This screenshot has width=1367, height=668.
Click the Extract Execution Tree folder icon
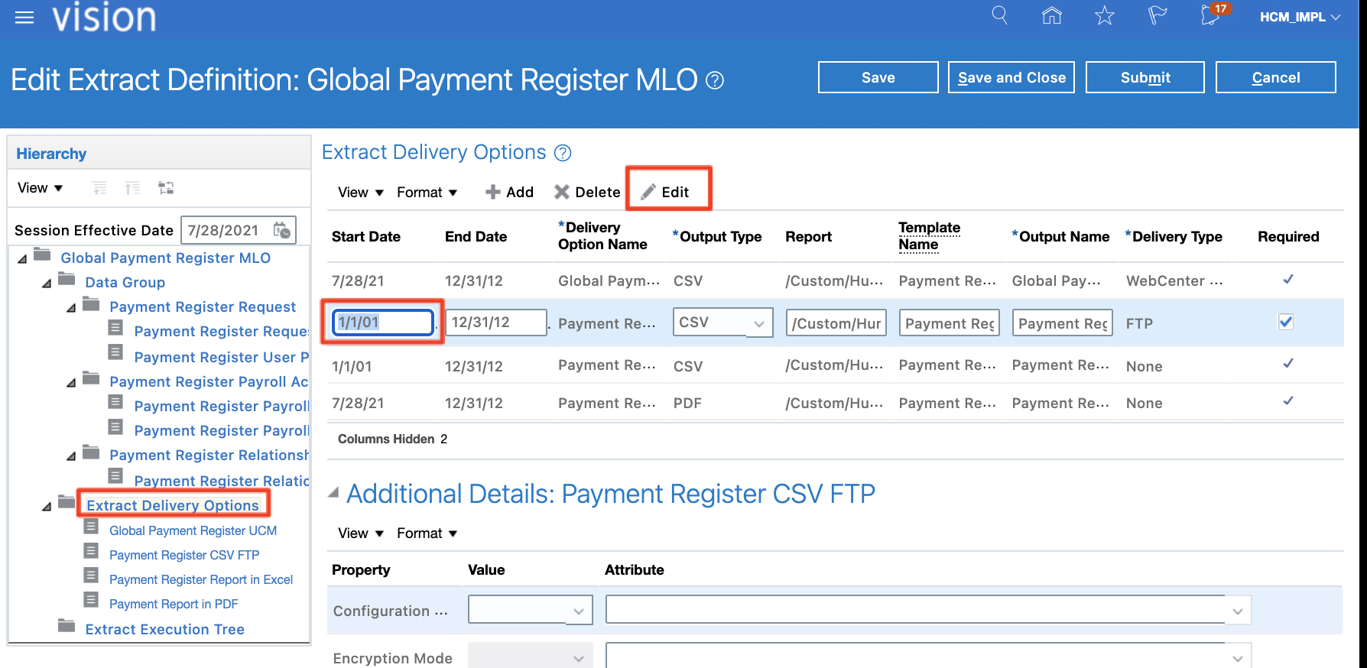pyautogui.click(x=67, y=627)
